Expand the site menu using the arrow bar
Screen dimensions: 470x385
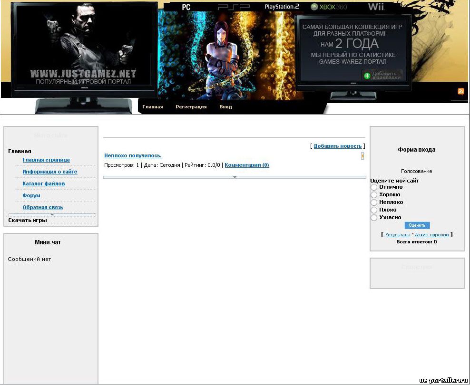click(52, 215)
